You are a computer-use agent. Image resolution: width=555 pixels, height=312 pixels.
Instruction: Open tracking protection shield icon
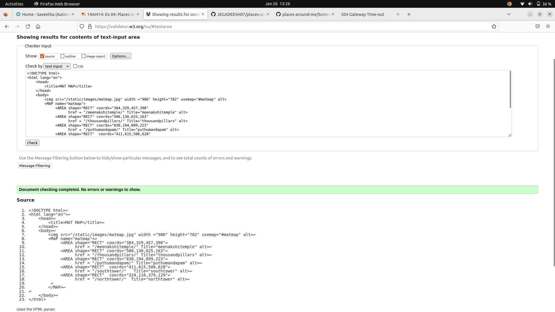(82, 26)
